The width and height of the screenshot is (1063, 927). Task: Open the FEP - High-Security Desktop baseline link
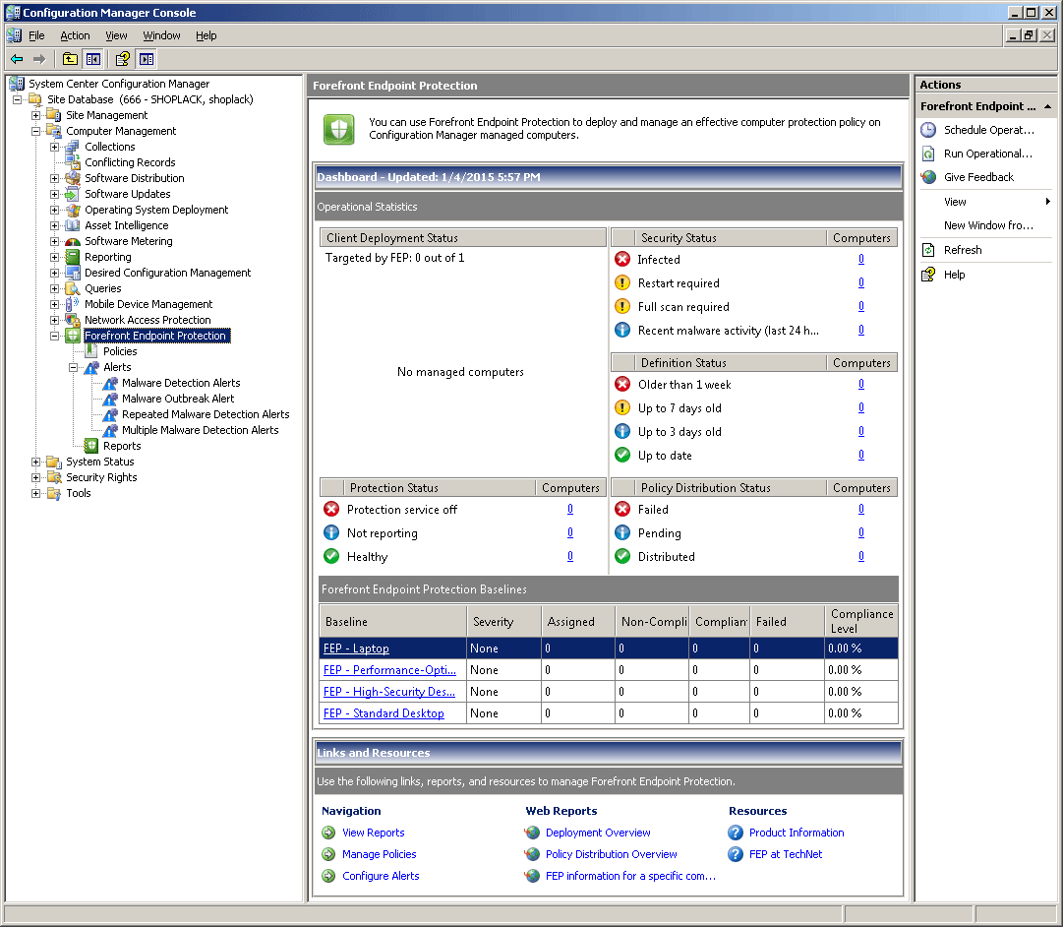tap(389, 692)
